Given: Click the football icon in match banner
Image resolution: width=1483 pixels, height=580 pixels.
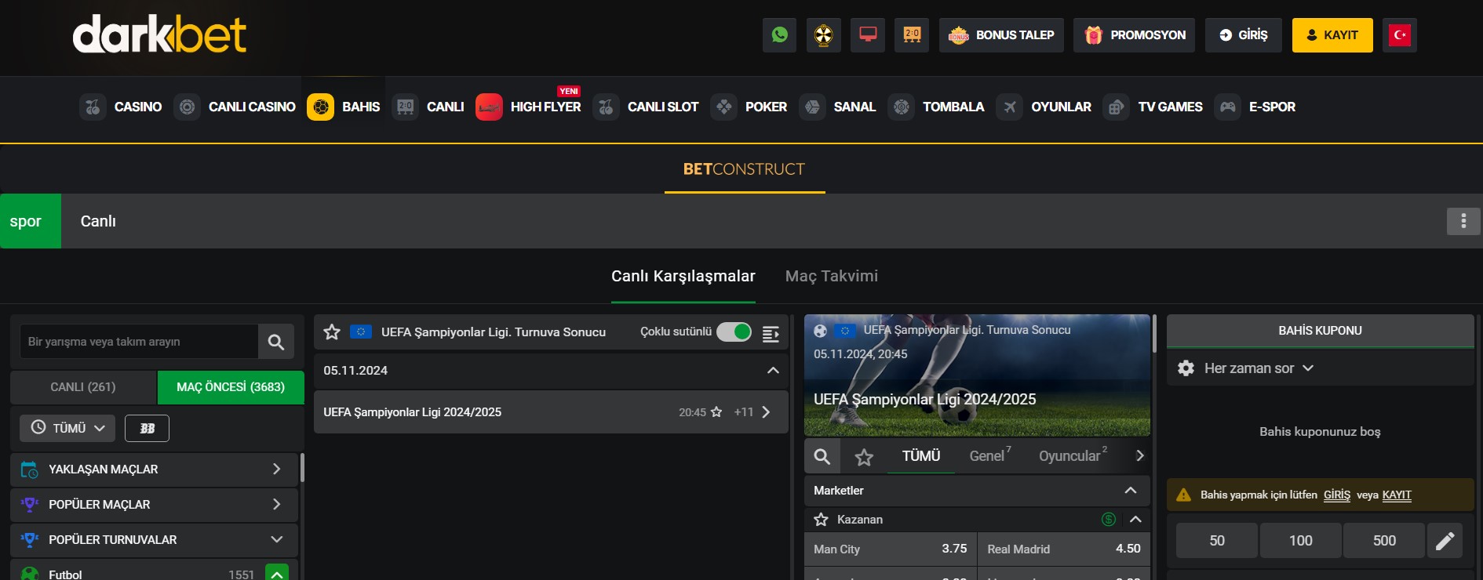Looking at the screenshot, I should 821,331.
